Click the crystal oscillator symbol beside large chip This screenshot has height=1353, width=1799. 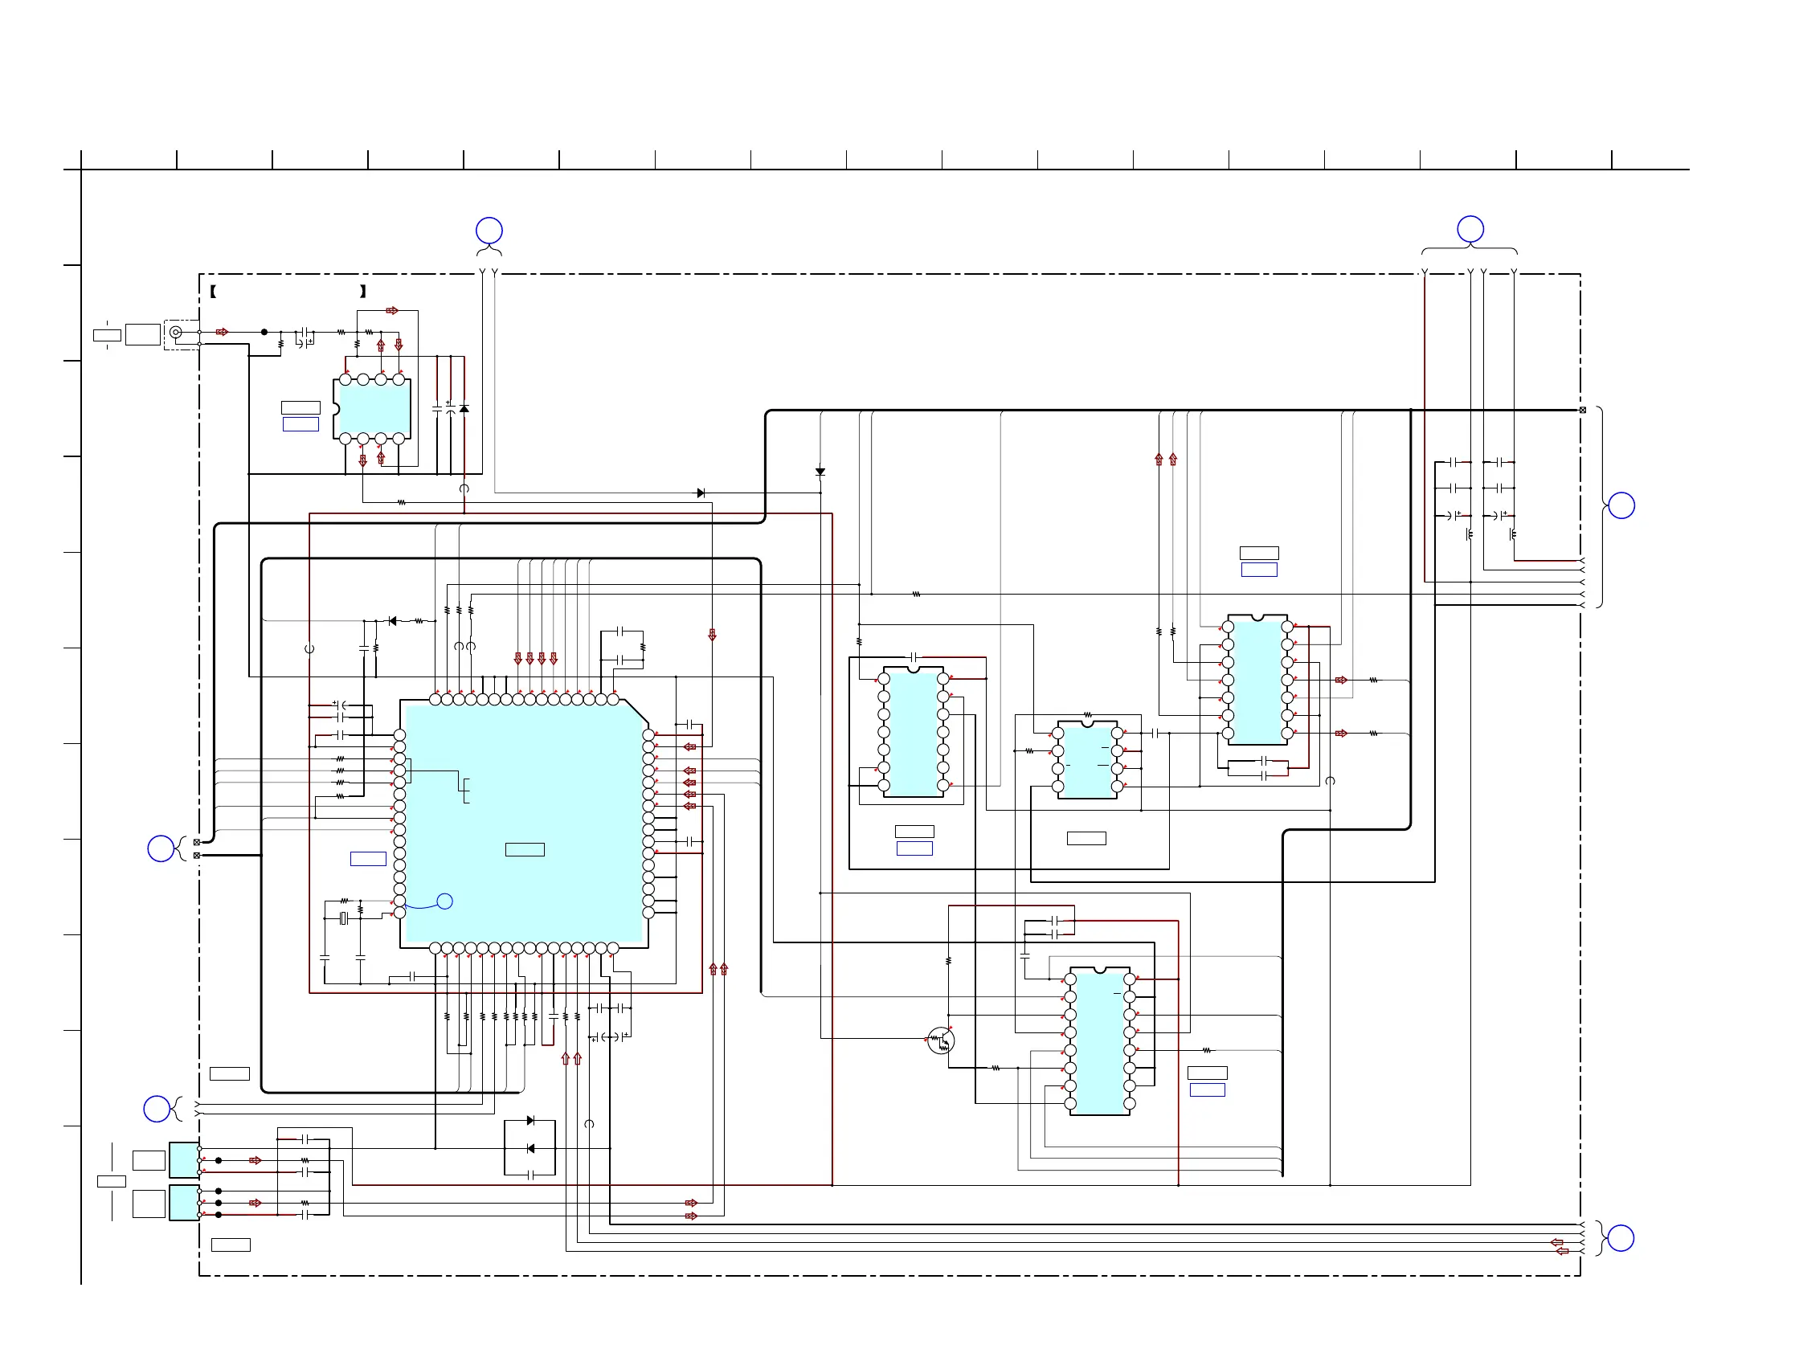tap(344, 918)
